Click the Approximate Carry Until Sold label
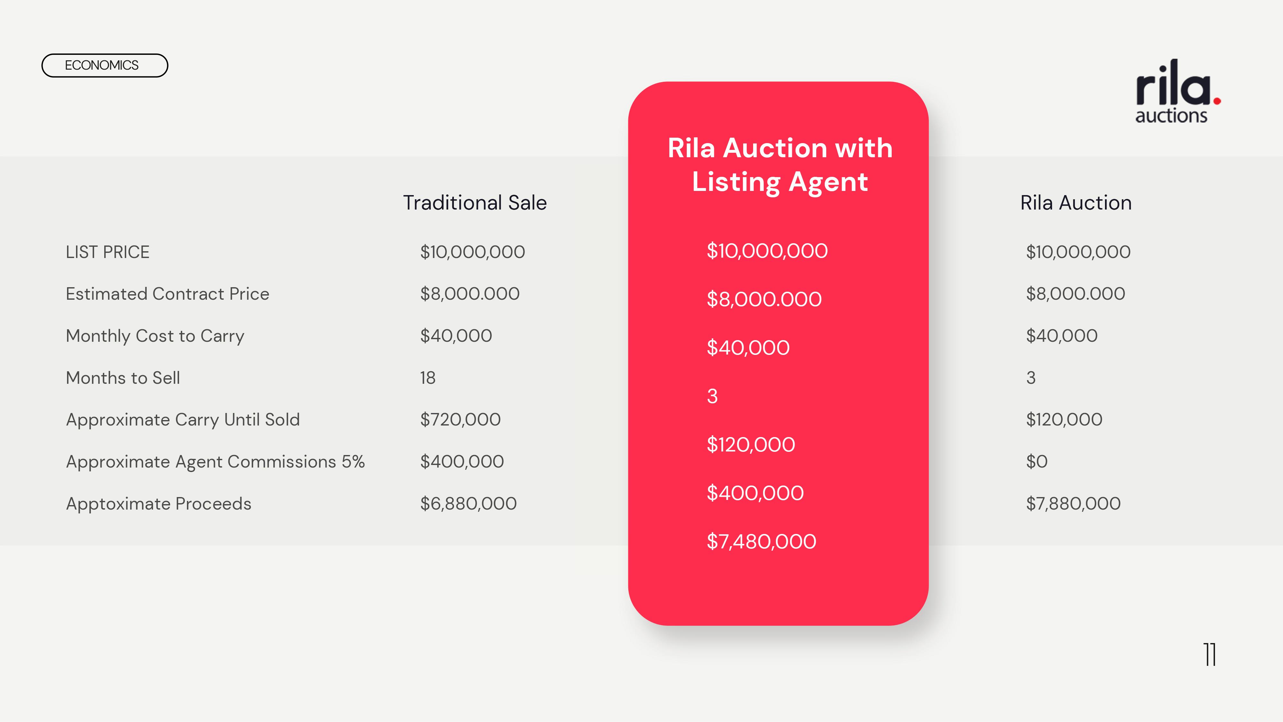Image resolution: width=1283 pixels, height=722 pixels. tap(183, 420)
